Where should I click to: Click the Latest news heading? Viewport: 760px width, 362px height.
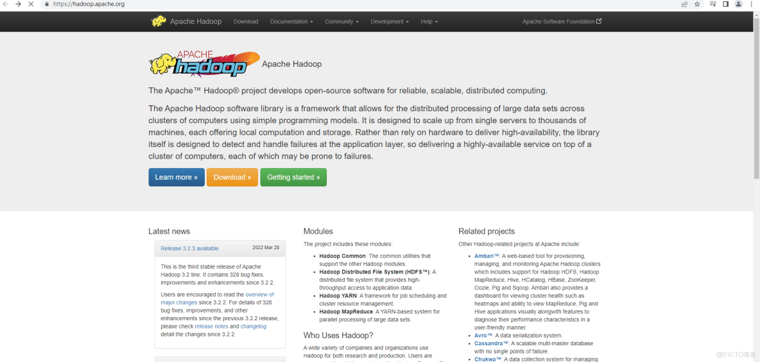tap(169, 232)
